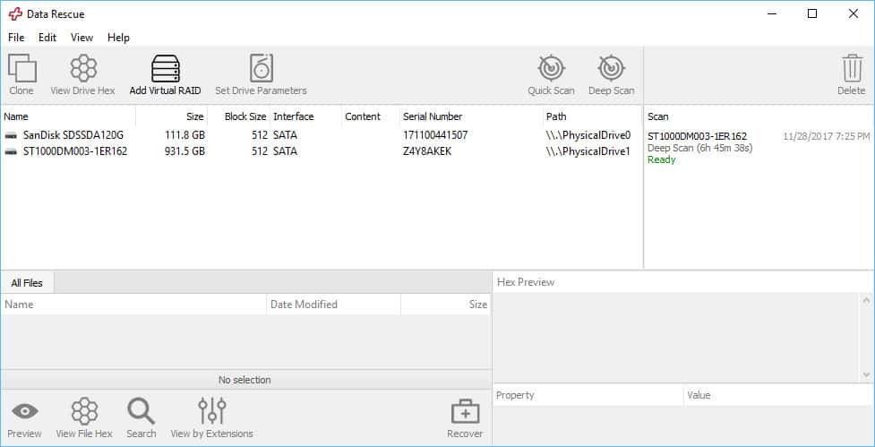Sort files by Name header

pos(133,305)
